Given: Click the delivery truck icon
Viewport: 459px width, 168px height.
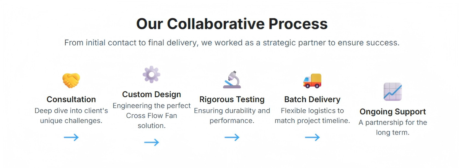Looking at the screenshot, I should click(312, 80).
